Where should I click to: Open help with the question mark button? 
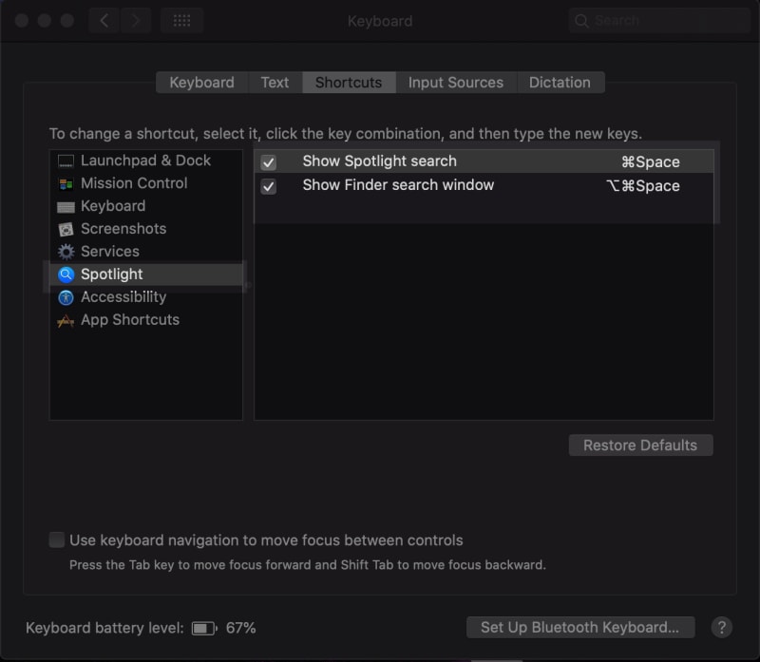tap(721, 627)
